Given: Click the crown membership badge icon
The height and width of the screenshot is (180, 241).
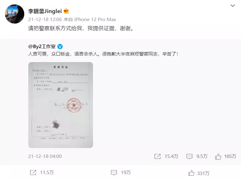Looking at the screenshot, I should [x=66, y=11].
